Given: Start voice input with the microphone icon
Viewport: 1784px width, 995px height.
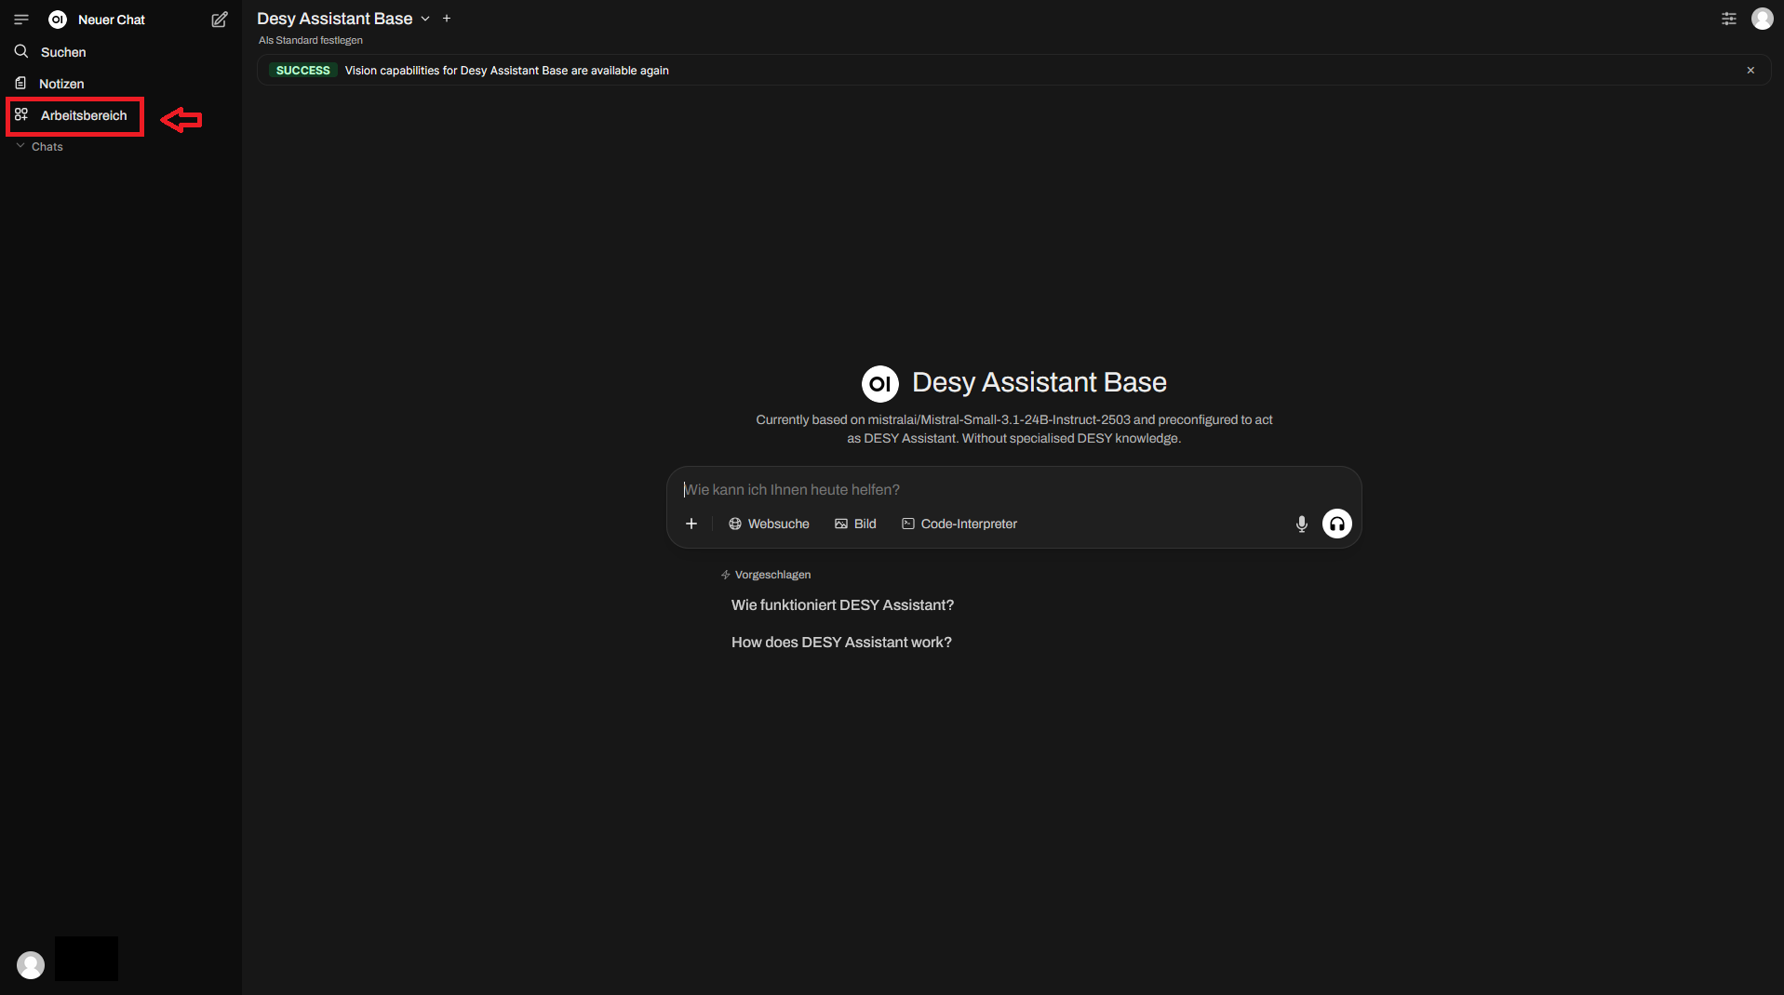Looking at the screenshot, I should click(x=1302, y=524).
